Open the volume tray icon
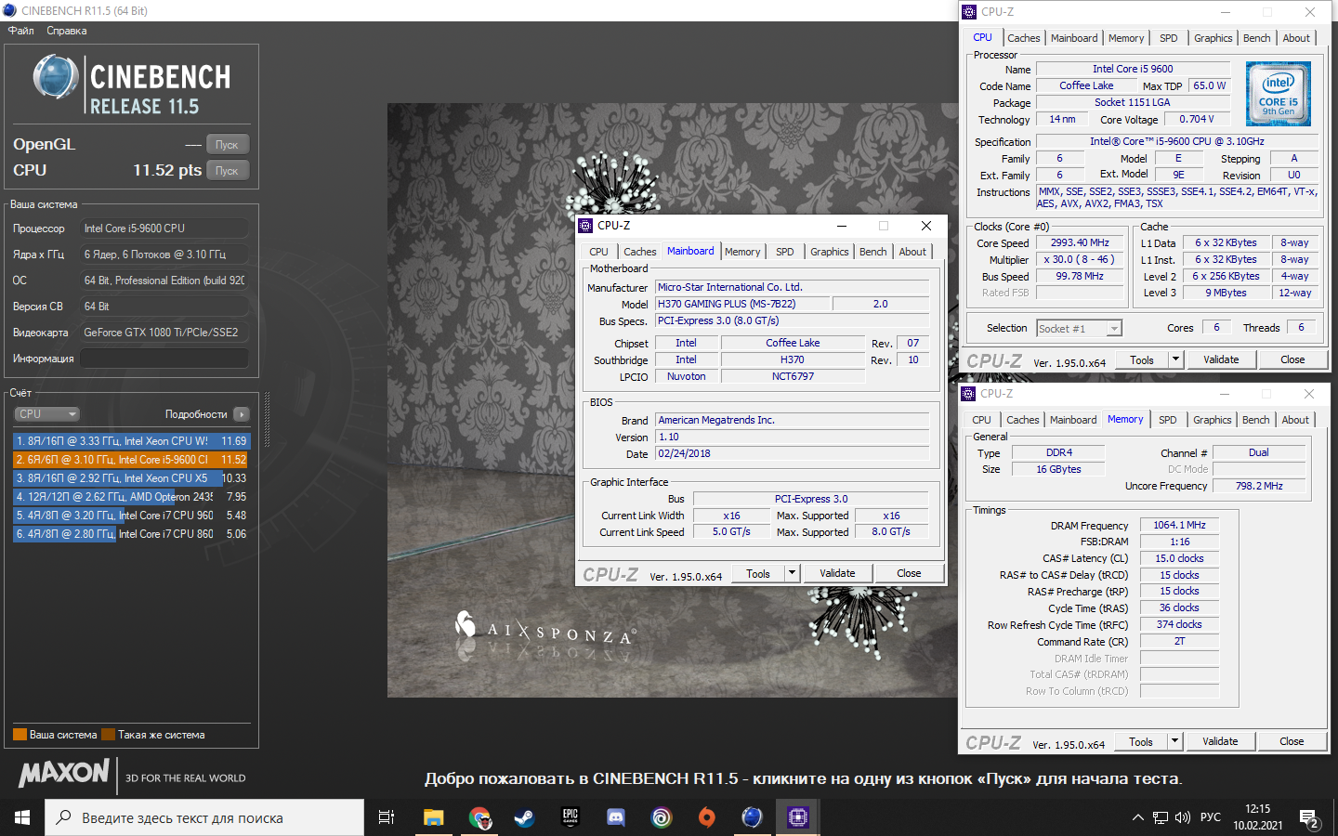Screen dimensions: 1338x836 pos(1183,817)
